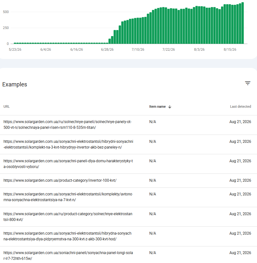
Task: Click the chart bar above 7/10/26
Action: coord(138,31)
